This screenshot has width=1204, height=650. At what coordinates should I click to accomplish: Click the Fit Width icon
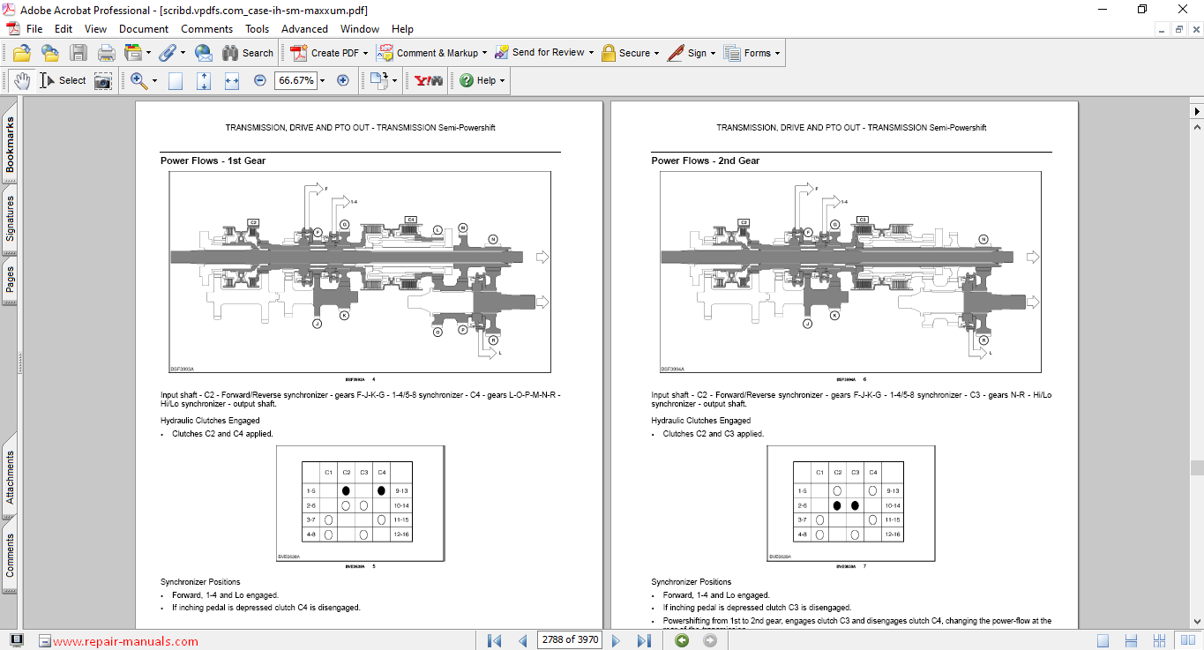(x=232, y=80)
